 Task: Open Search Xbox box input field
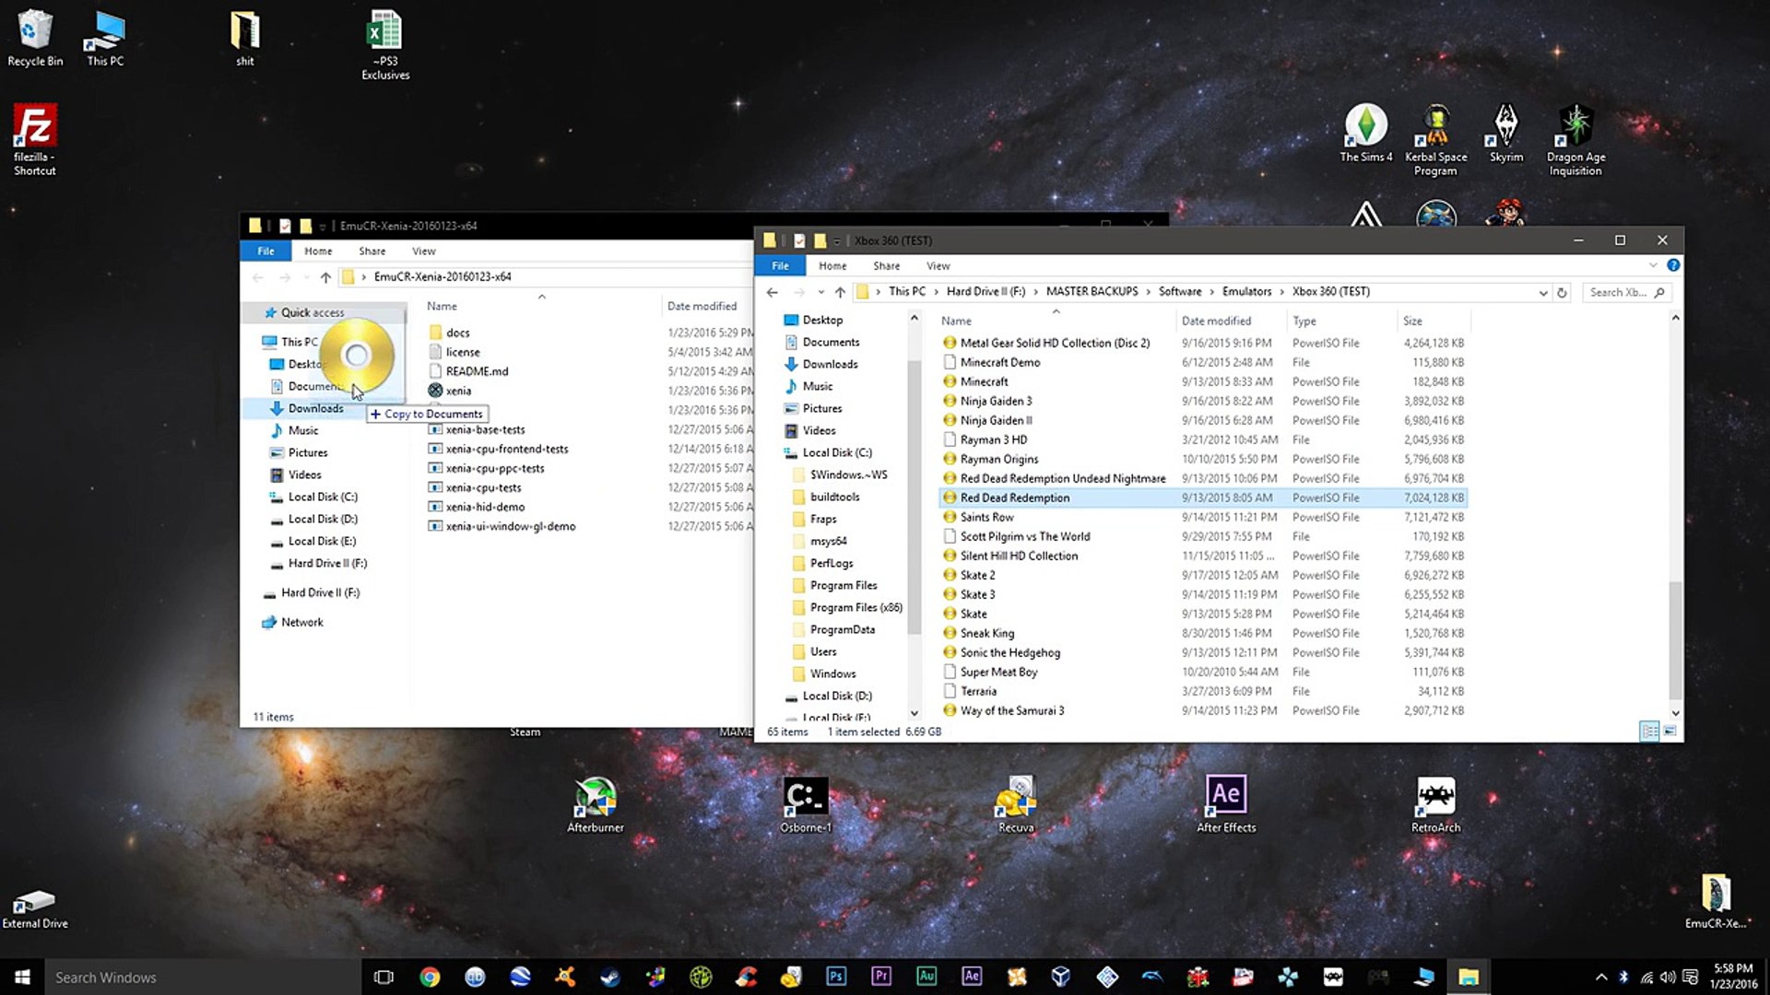[x=1629, y=291]
